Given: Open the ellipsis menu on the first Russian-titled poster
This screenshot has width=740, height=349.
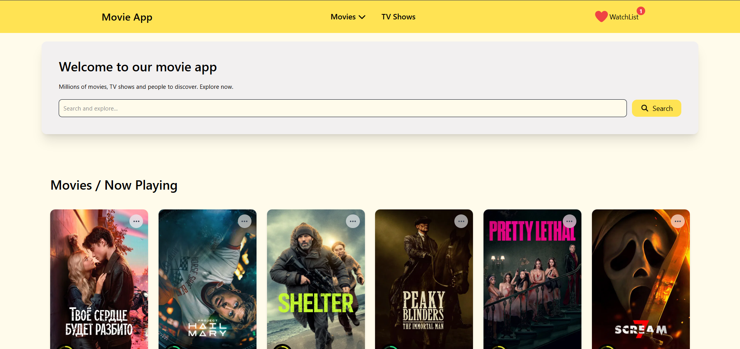Looking at the screenshot, I should [136, 221].
